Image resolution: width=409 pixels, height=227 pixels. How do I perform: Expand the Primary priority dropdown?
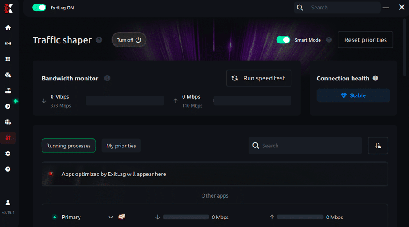pyautogui.click(x=111, y=217)
